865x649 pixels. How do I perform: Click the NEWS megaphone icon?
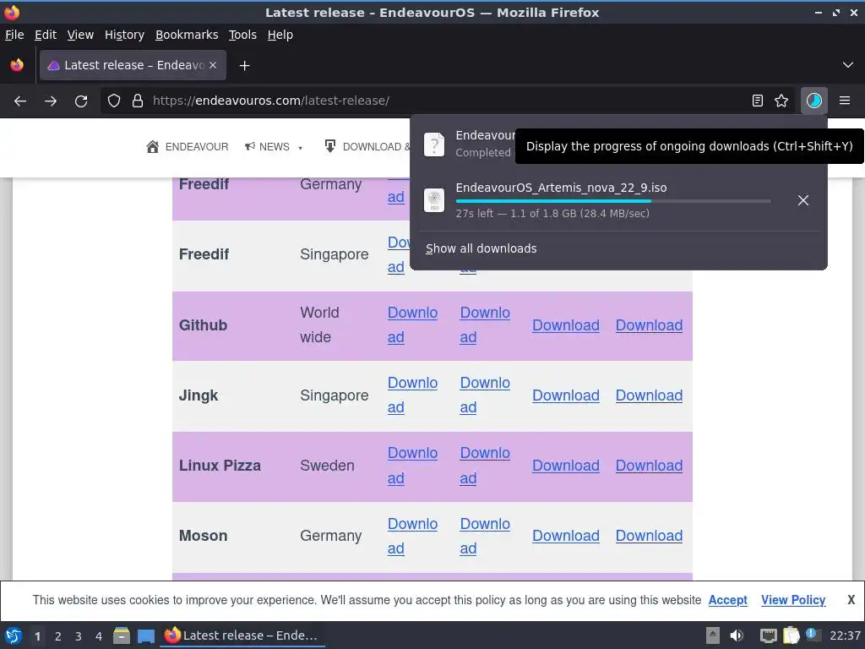(250, 146)
